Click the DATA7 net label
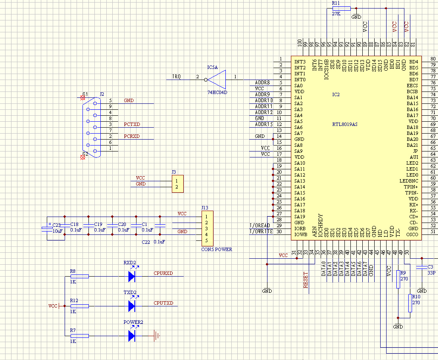 tap(365, 269)
